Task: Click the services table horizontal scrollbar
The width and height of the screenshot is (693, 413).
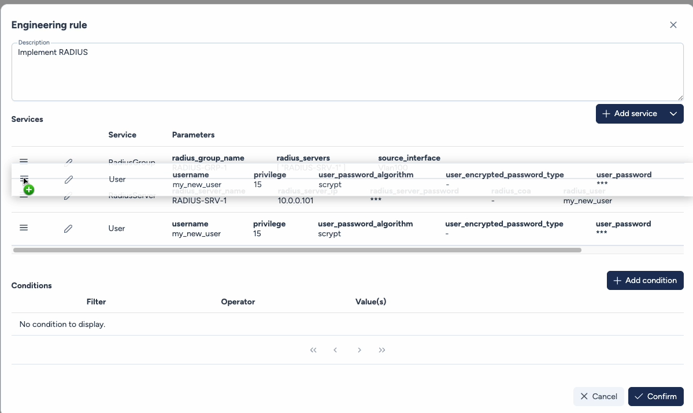Action: coord(297,251)
